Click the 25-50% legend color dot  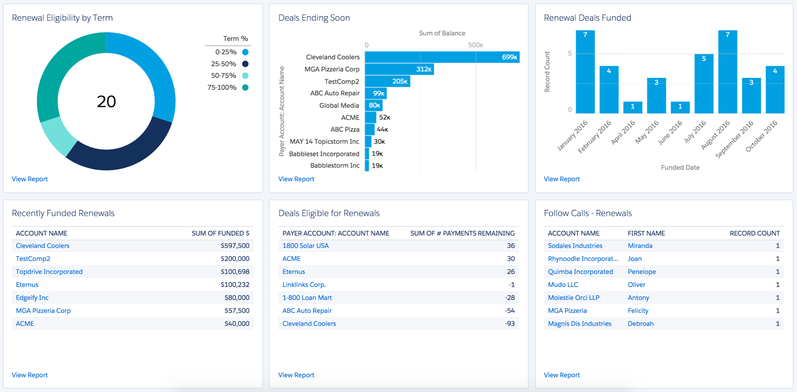[245, 64]
